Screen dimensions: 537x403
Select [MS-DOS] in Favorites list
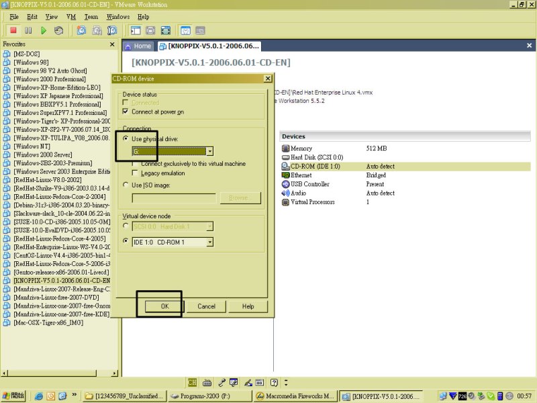(27, 54)
